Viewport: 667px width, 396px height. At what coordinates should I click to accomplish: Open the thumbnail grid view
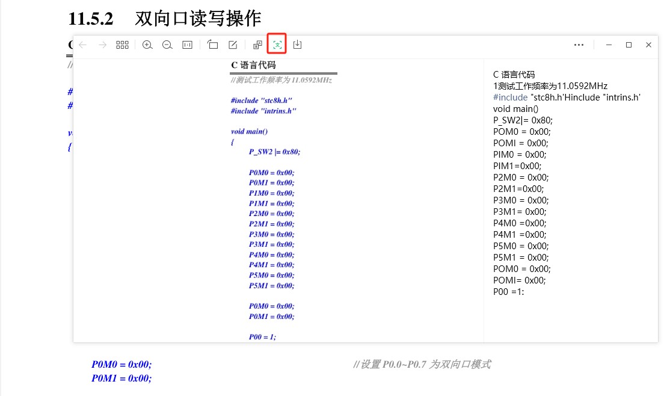123,45
